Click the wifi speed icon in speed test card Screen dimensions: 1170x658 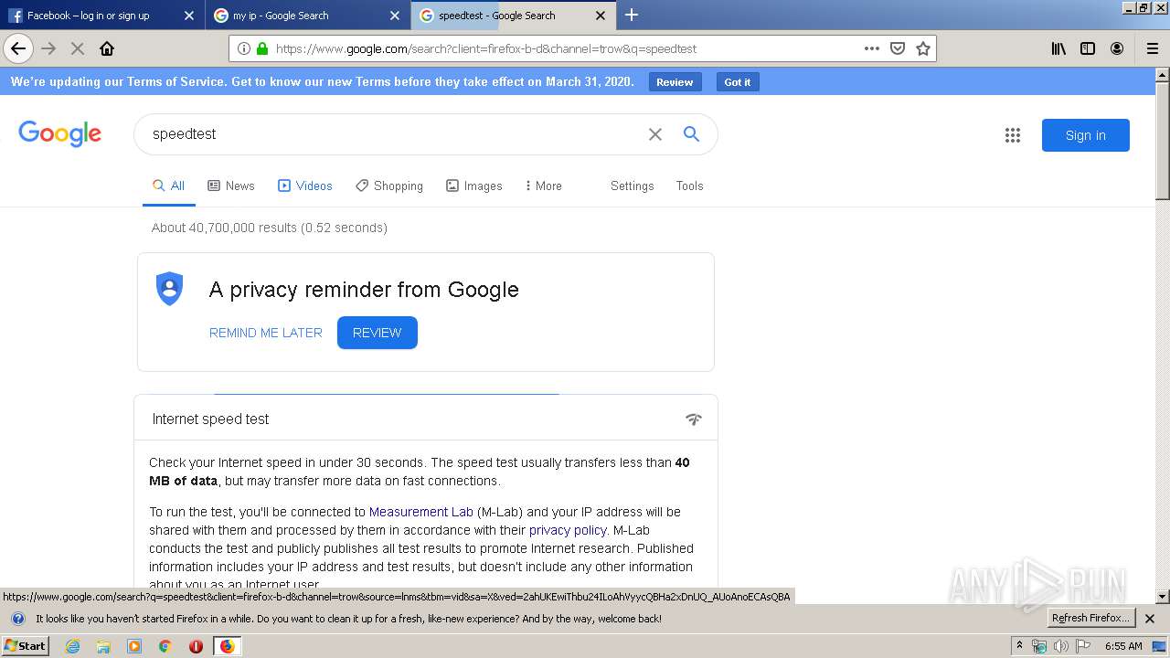pos(694,419)
